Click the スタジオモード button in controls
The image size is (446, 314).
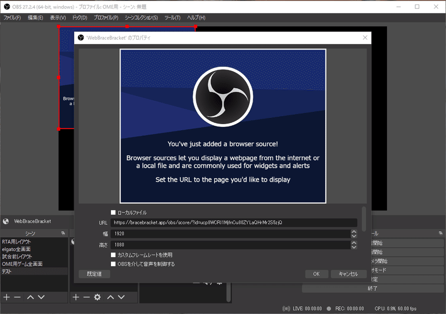tap(407, 270)
